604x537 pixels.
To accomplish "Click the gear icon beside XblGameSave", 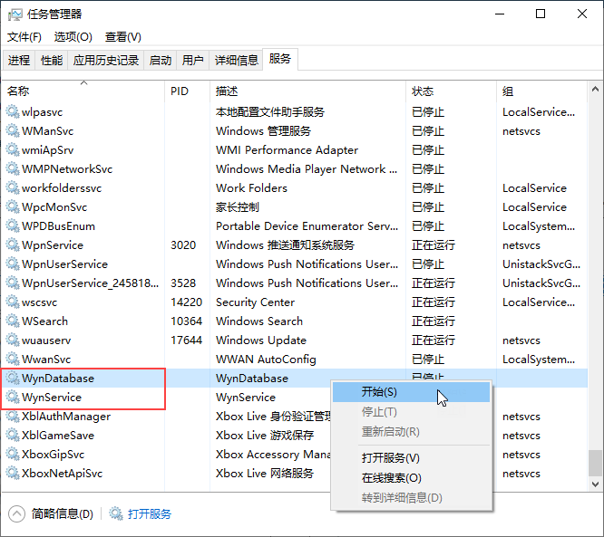I will pyautogui.click(x=13, y=435).
